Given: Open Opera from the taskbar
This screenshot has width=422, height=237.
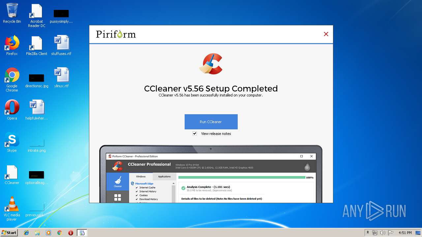Looking at the screenshot, I should pos(71,233).
